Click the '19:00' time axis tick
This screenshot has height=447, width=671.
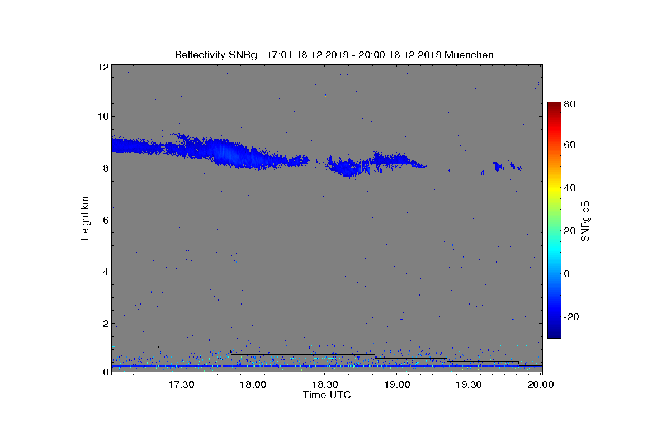pos(397,384)
